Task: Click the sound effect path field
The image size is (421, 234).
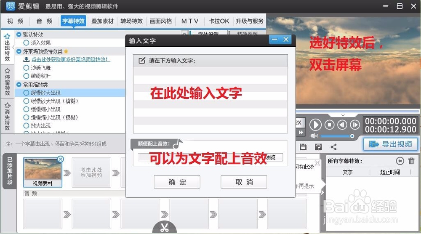Action: 198,157
